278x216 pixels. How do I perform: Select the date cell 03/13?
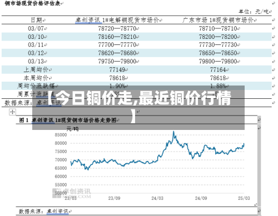coord(36,61)
